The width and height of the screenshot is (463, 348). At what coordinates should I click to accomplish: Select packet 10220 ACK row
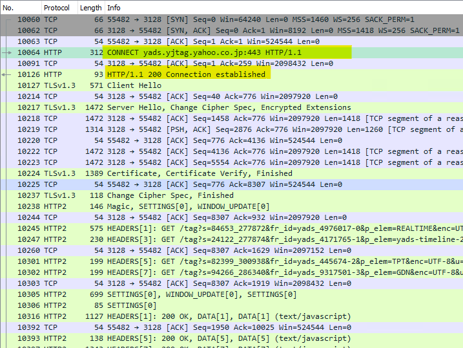(231, 140)
